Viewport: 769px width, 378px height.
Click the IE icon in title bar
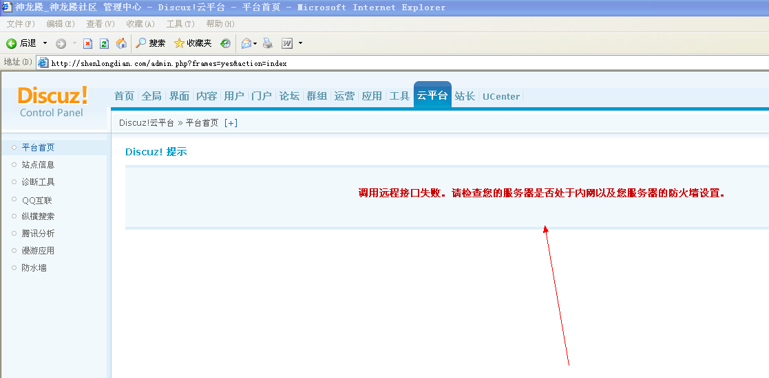pos(8,7)
